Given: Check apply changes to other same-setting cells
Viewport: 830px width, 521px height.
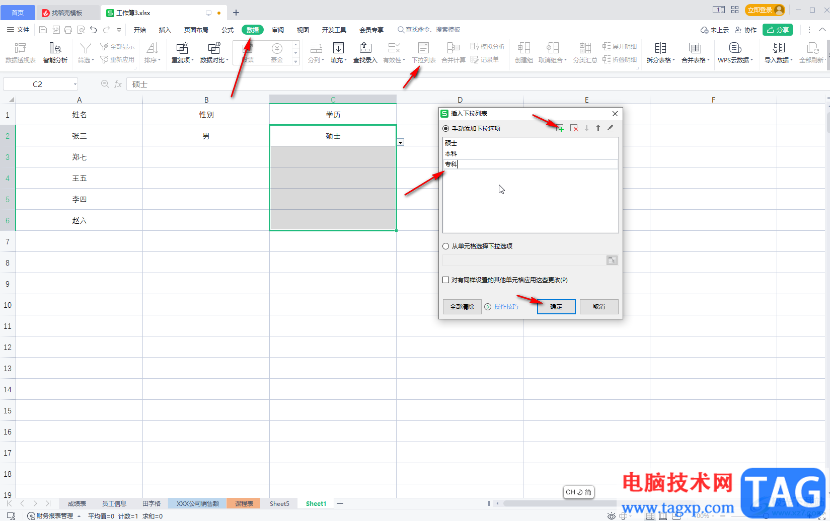Looking at the screenshot, I should (x=445, y=280).
